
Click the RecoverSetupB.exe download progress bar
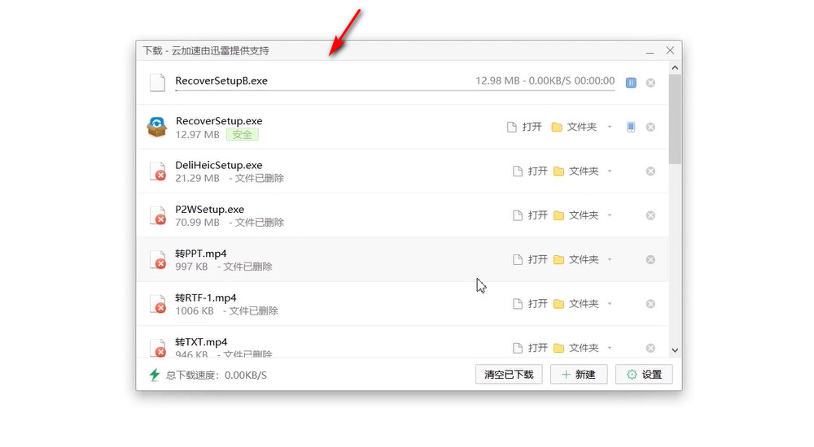click(395, 91)
